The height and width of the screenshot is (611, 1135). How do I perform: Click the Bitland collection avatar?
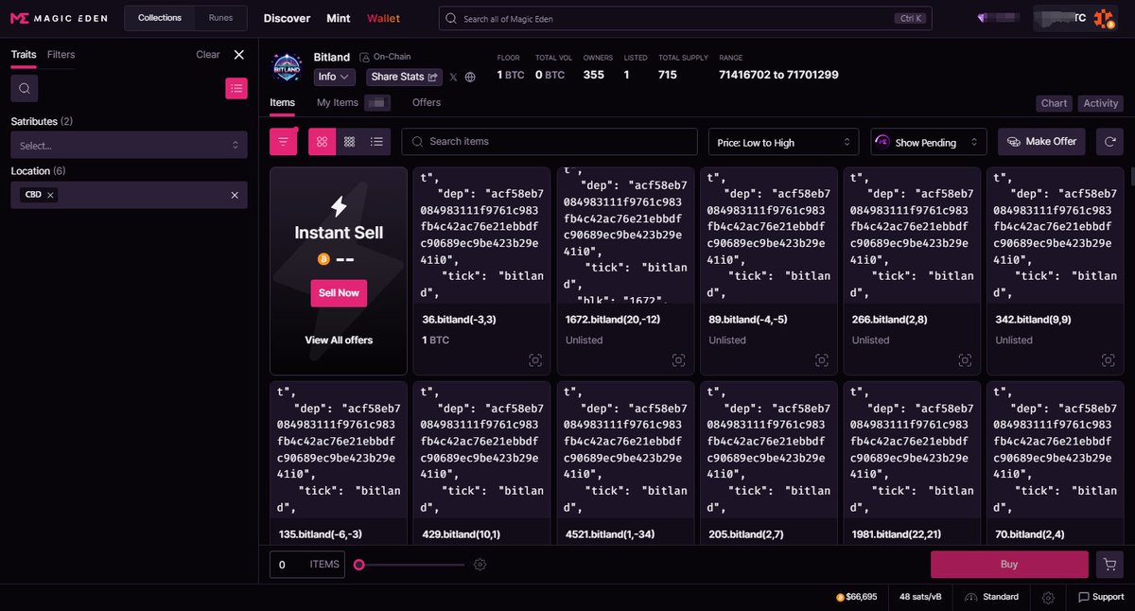[287, 68]
